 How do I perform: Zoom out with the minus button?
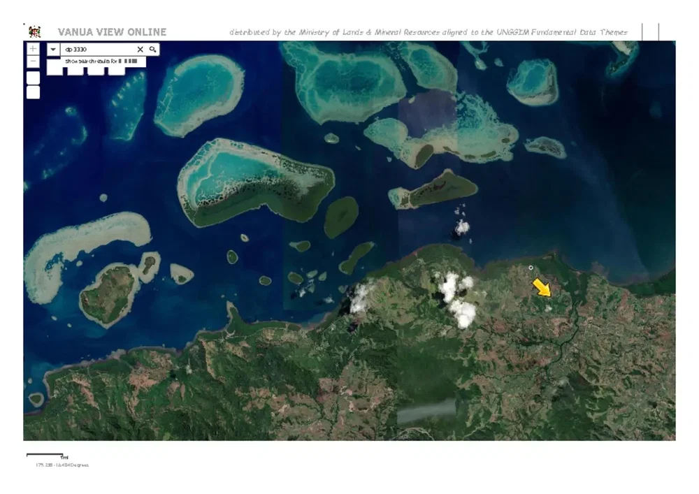[x=33, y=61]
